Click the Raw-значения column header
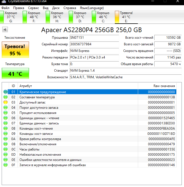 pyautogui.click(x=157, y=86)
